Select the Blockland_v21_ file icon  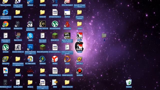point(5,82)
